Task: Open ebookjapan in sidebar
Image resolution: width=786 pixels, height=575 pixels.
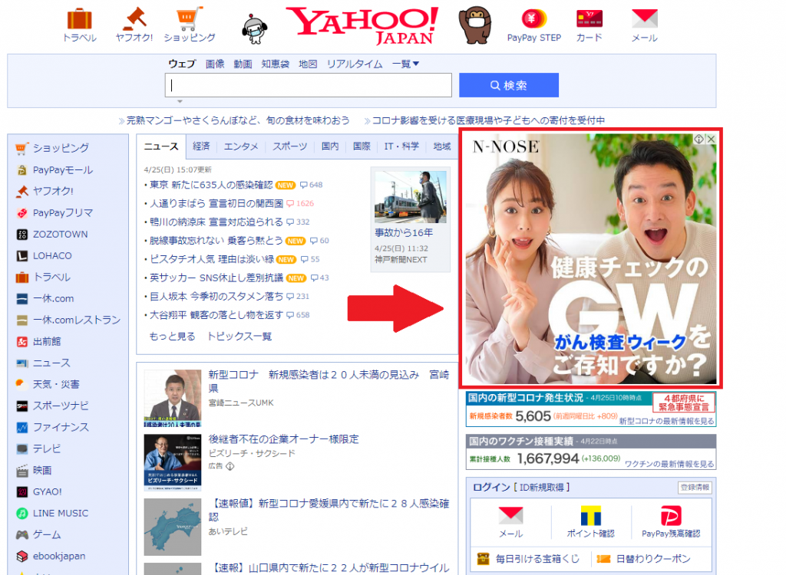Action: [50, 556]
